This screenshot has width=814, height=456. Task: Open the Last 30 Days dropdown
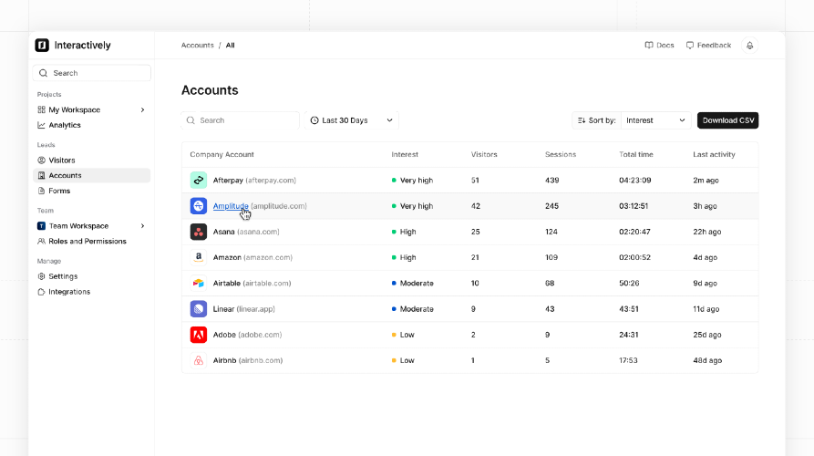pyautogui.click(x=352, y=120)
